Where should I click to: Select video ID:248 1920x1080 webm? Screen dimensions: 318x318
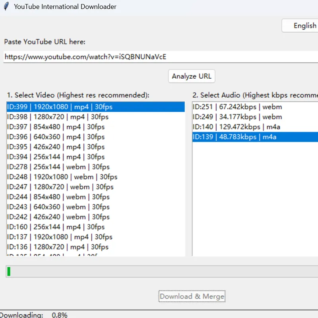[96, 177]
